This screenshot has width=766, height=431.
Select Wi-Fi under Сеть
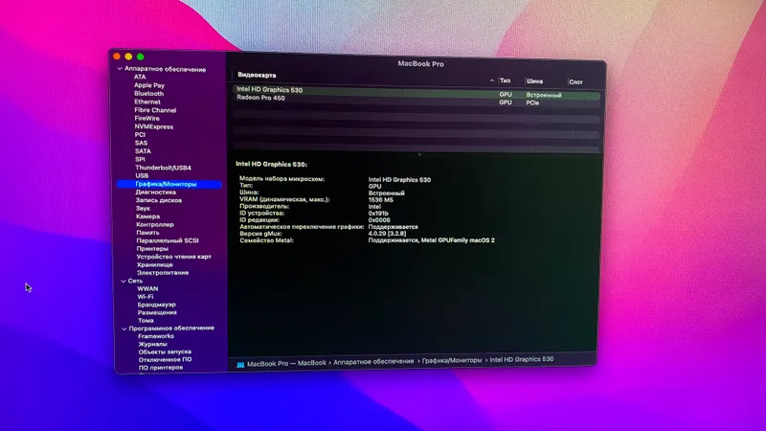pyautogui.click(x=146, y=297)
